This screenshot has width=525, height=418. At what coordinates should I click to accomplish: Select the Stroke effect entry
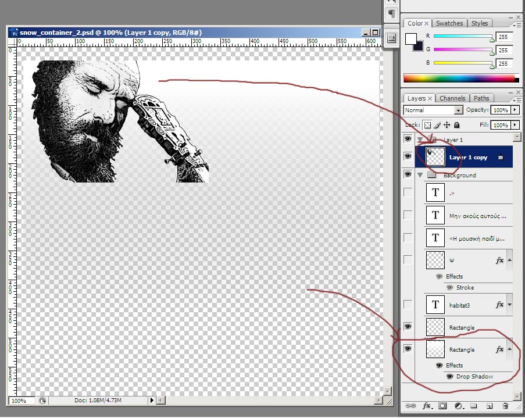465,288
